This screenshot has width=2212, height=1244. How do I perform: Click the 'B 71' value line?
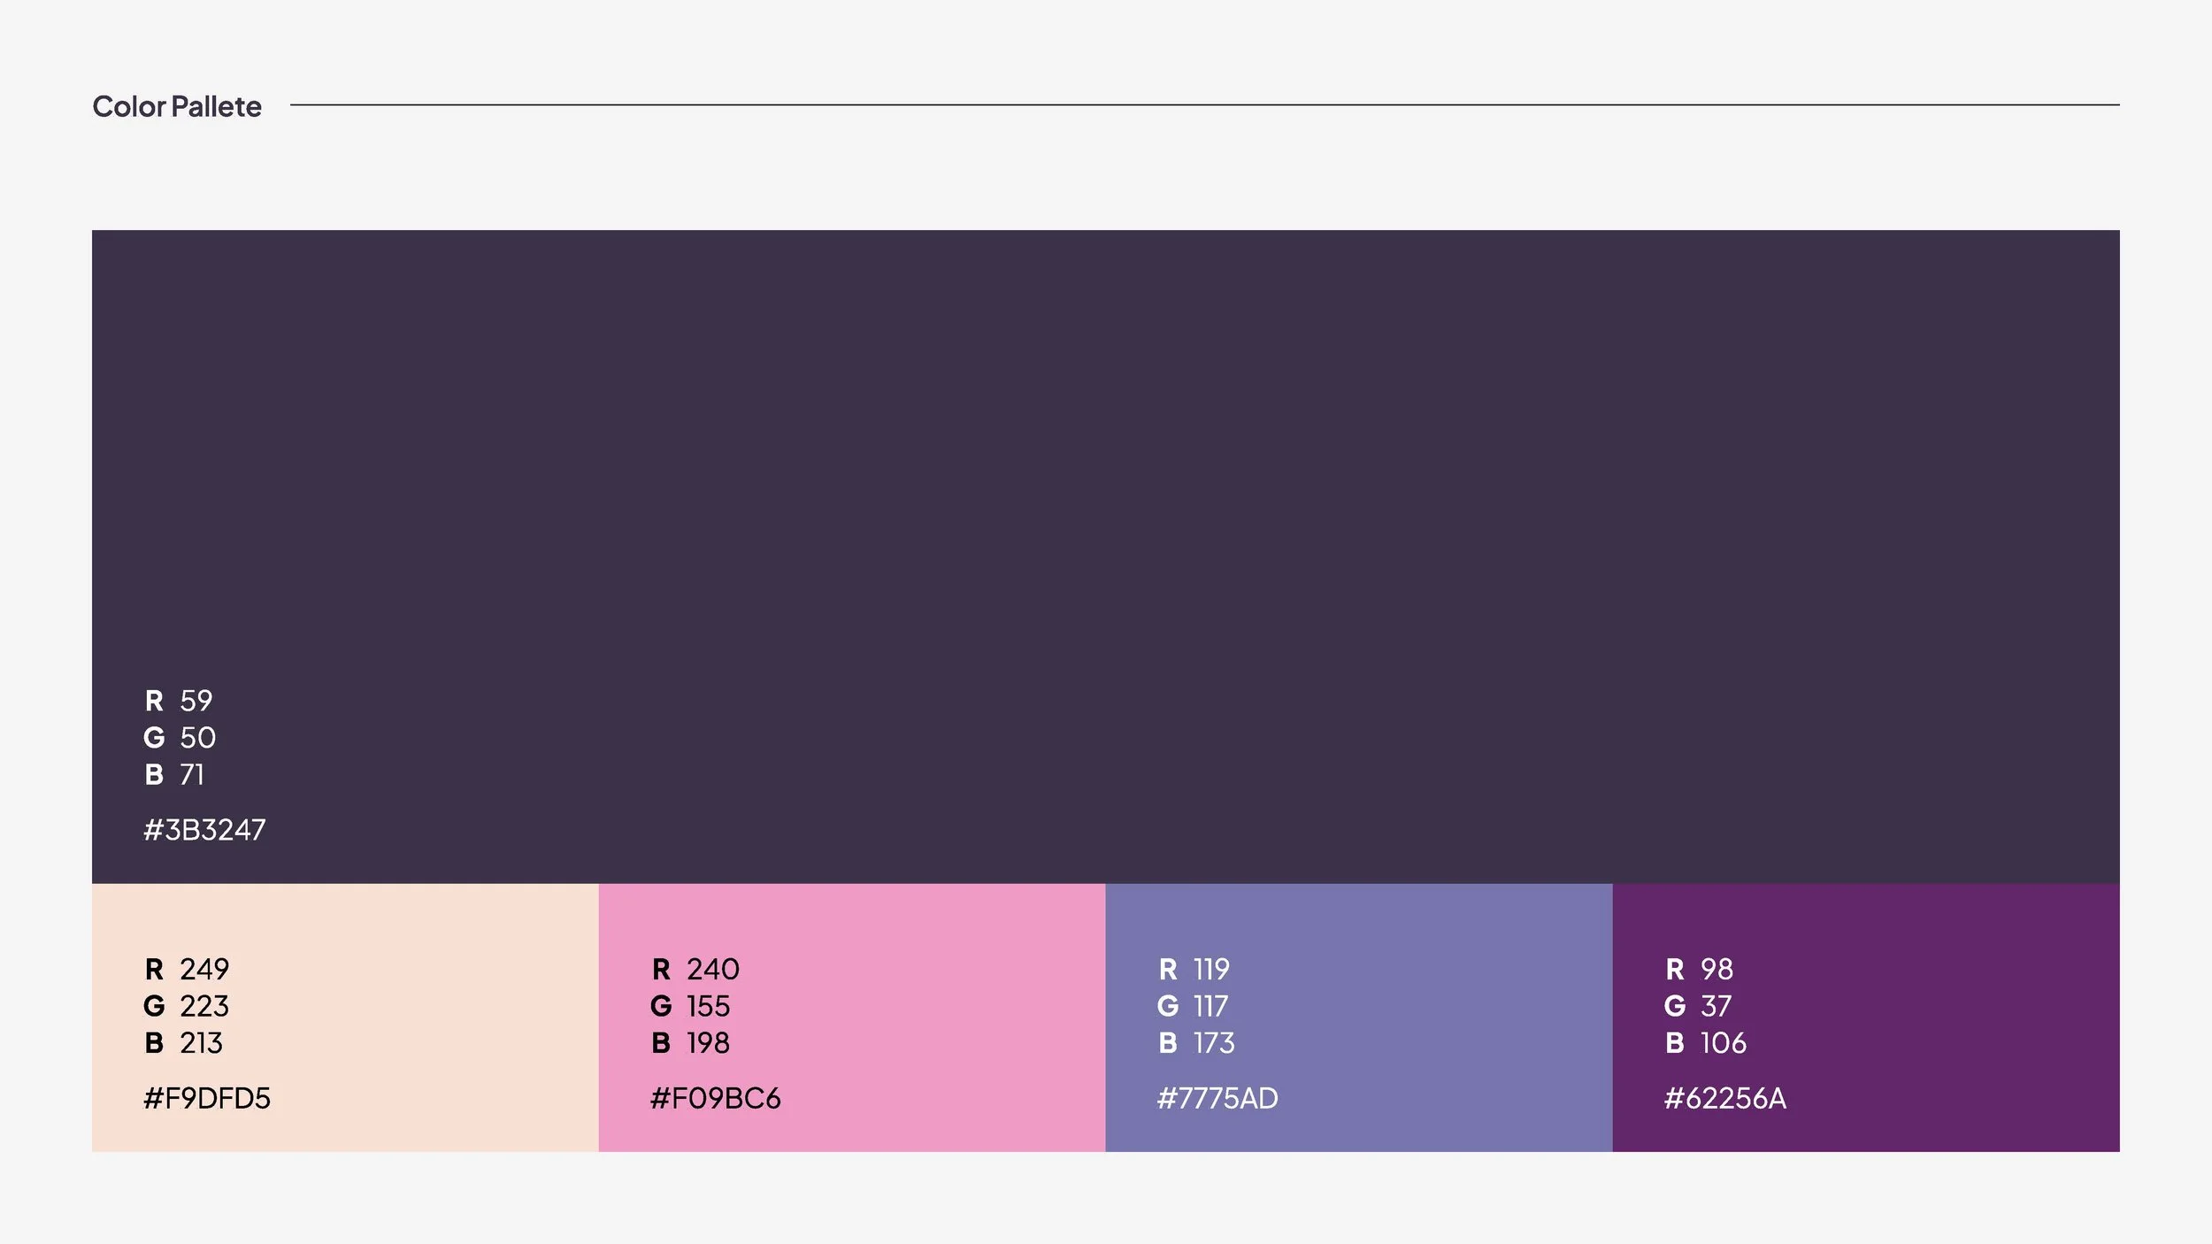174,774
